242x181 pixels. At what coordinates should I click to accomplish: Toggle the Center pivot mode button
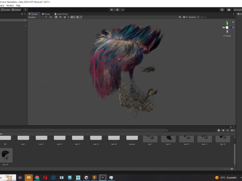tap(6, 10)
